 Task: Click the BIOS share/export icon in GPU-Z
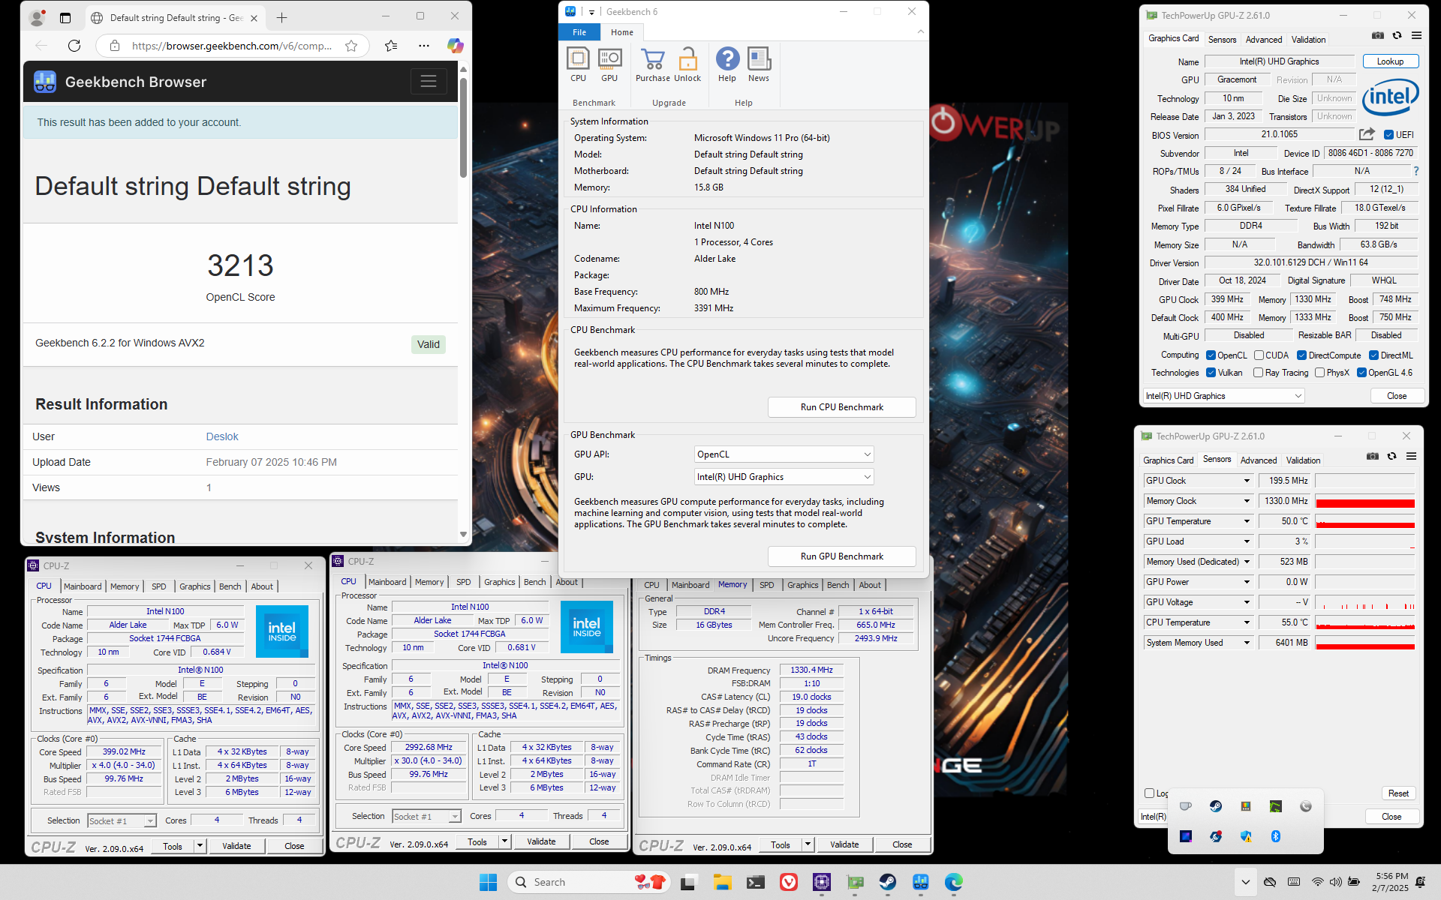click(1367, 134)
